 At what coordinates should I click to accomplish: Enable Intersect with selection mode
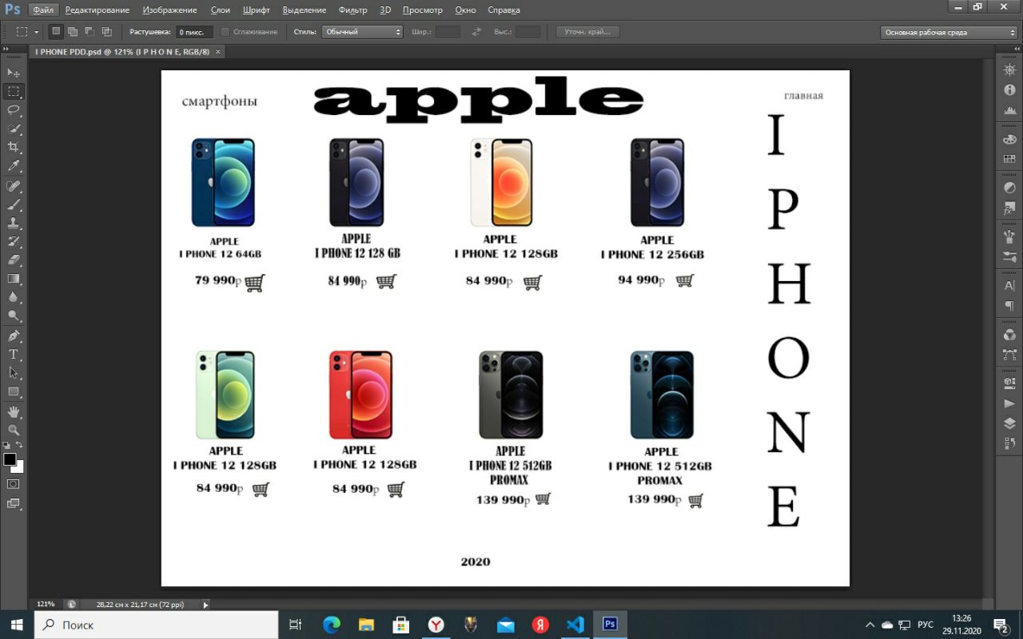coord(106,32)
